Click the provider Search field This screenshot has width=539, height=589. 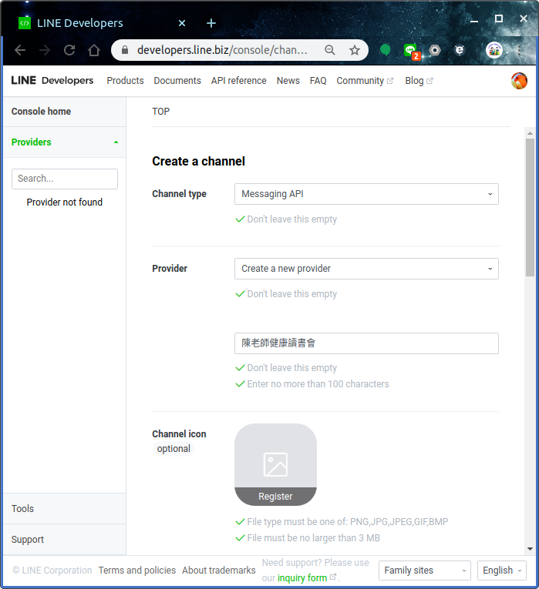65,179
